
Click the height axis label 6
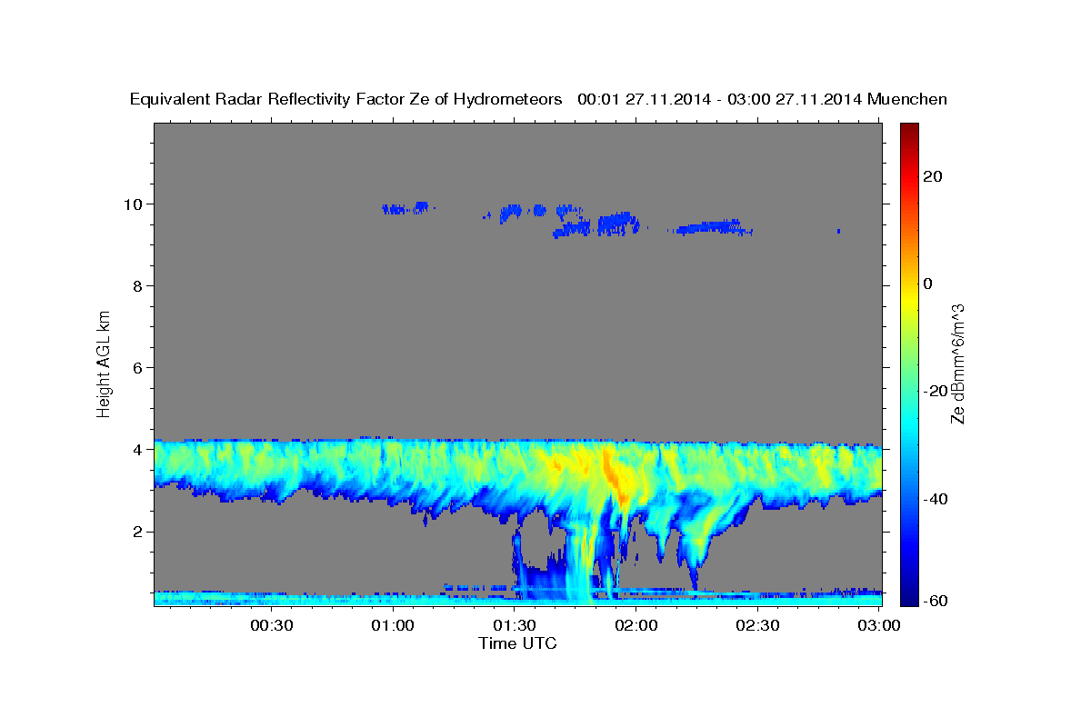pyautogui.click(x=137, y=368)
